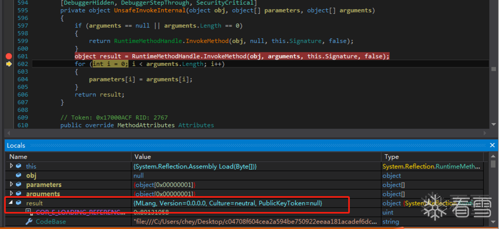Viewport: 499px width, 229px height.
Task: Sort locals by the Value column header
Action: pos(143,156)
